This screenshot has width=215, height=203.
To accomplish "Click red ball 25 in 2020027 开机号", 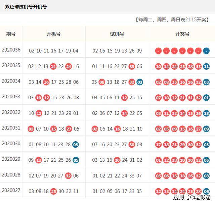I will click(53, 191).
